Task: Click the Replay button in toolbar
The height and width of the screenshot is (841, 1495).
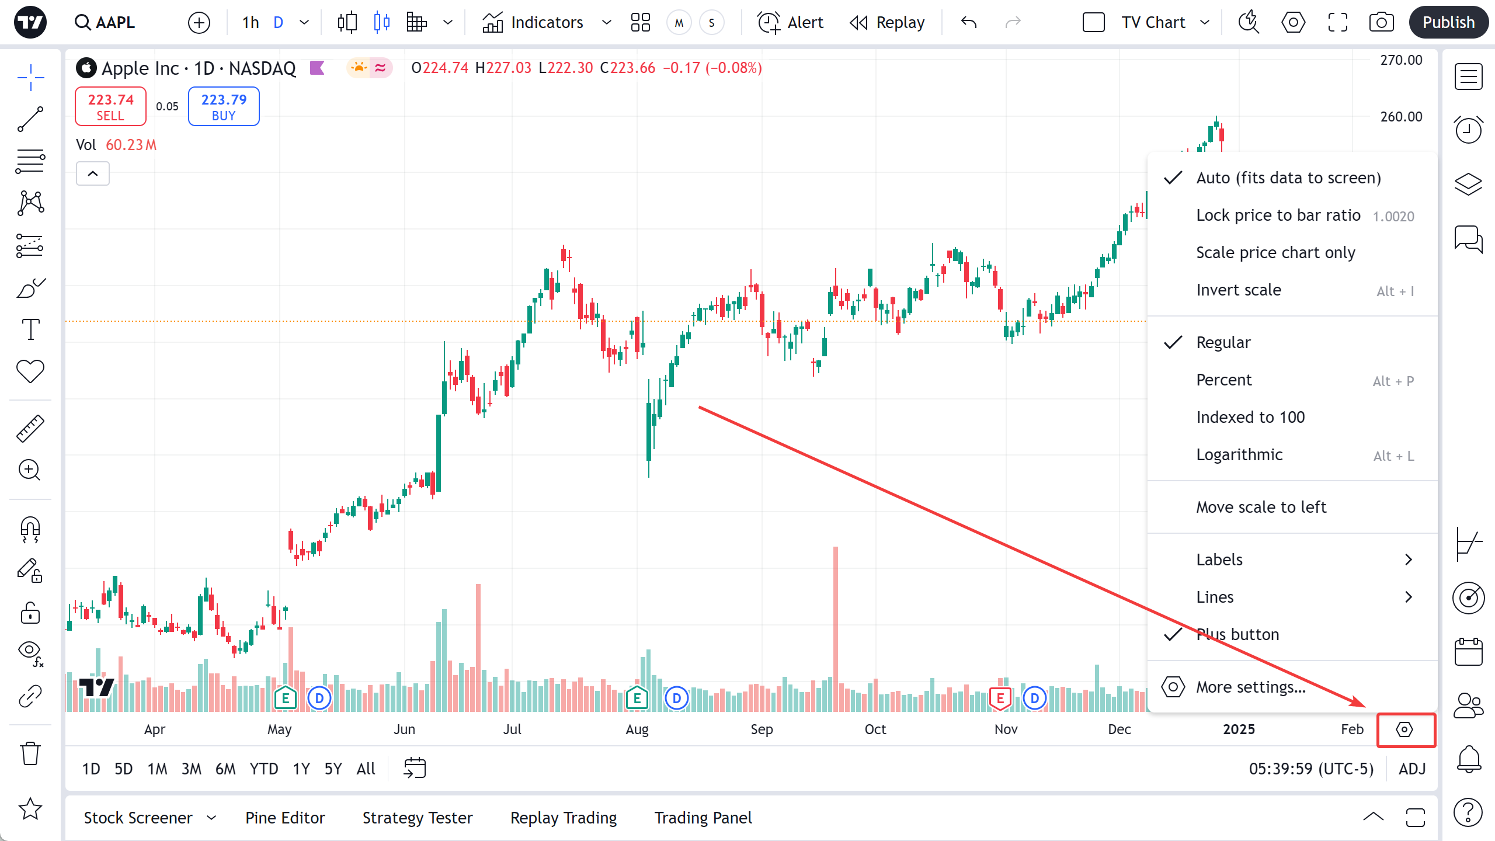Action: tap(888, 22)
